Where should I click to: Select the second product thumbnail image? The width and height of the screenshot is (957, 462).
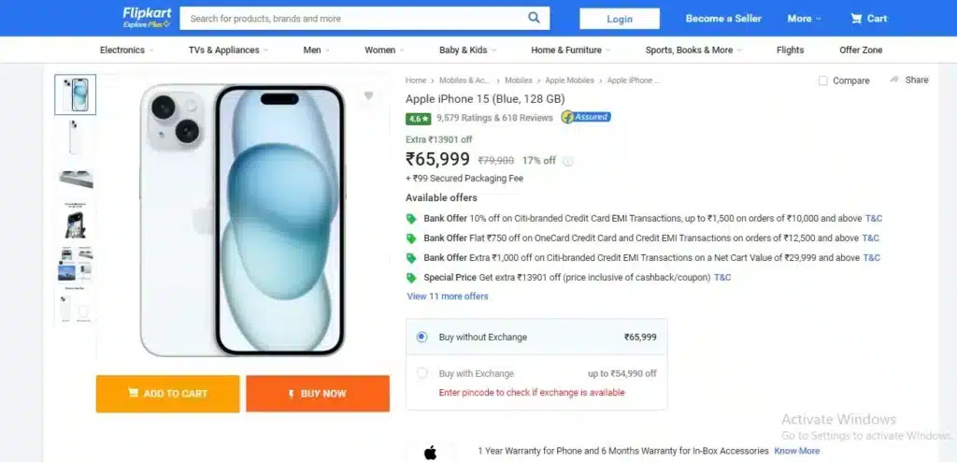coord(75,137)
